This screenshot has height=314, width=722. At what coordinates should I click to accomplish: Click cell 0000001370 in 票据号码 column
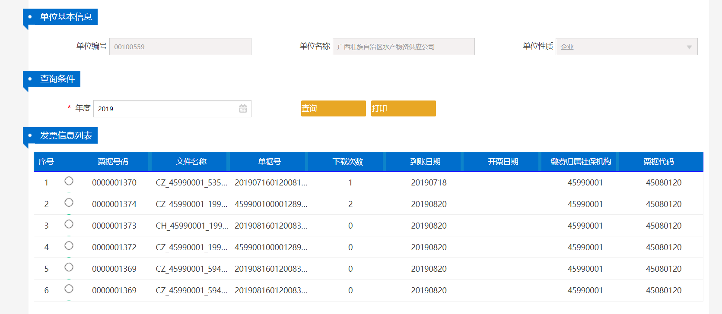click(114, 182)
